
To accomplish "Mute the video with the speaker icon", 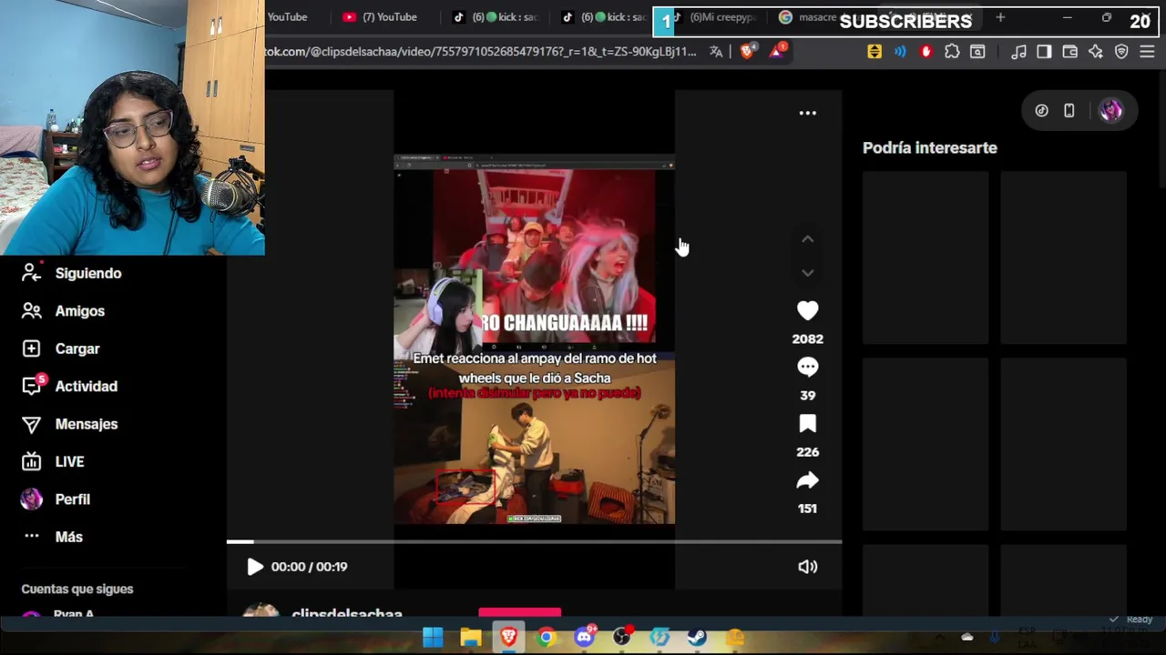I will 807,567.
